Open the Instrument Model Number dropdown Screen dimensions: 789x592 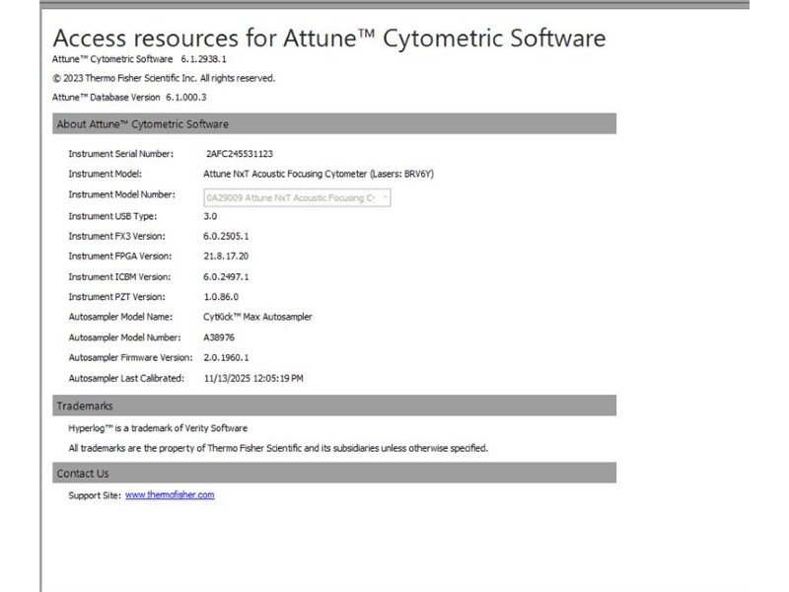383,197
